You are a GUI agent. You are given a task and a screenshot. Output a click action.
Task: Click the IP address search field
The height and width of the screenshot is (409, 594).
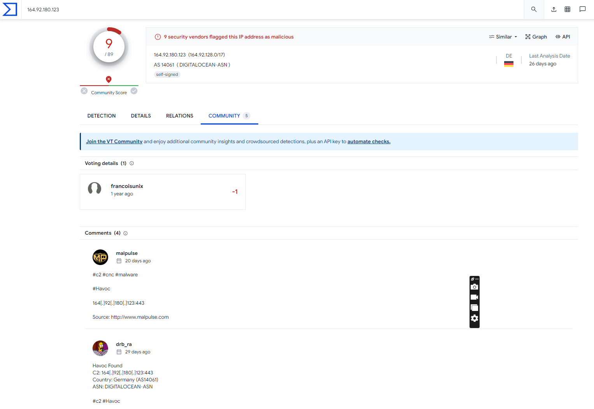point(272,10)
